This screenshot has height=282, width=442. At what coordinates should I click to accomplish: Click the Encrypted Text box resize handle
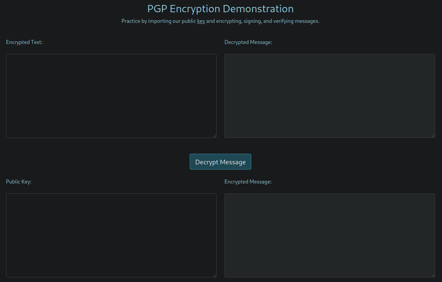215,136
